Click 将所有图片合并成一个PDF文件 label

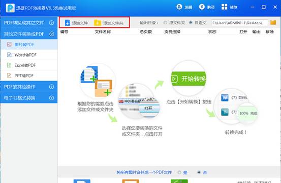coord(144,172)
